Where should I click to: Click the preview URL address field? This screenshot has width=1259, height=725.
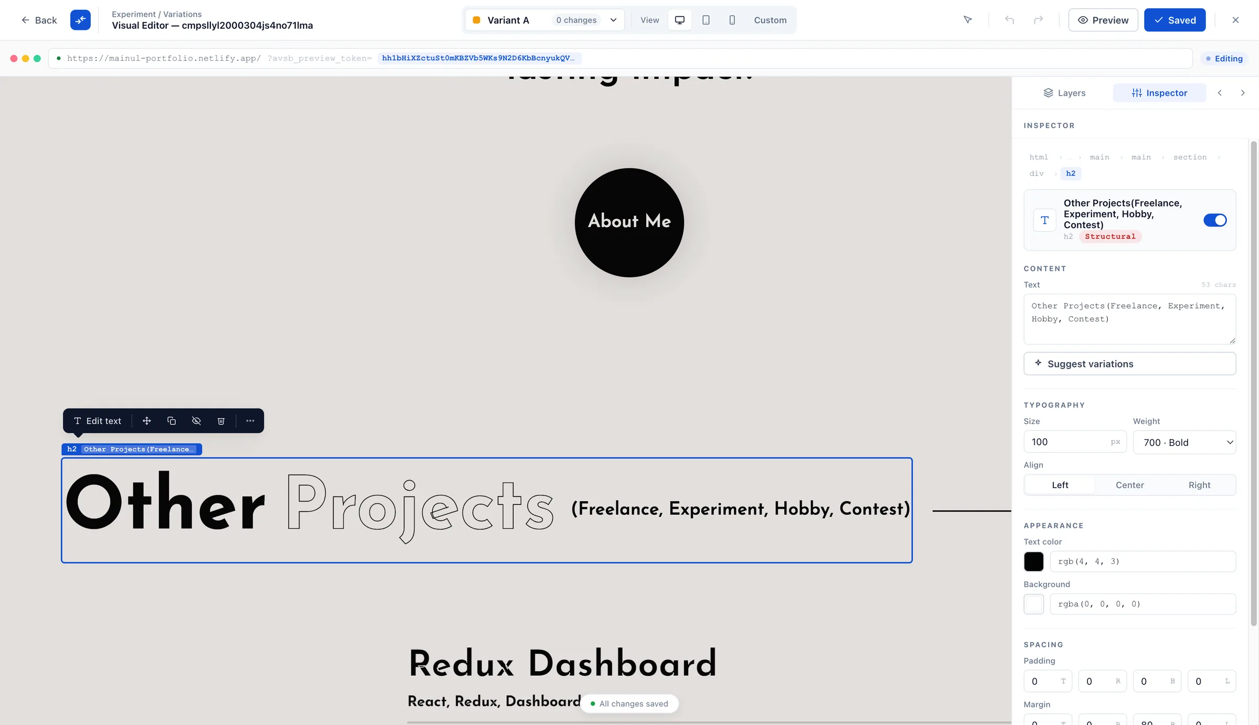pos(620,58)
